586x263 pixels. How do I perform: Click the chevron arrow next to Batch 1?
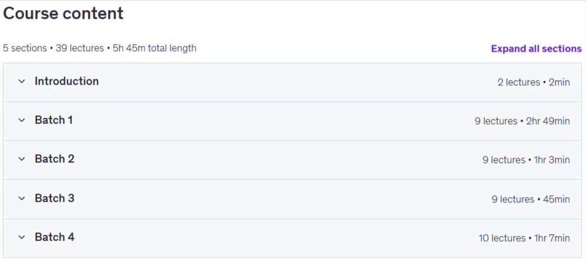point(22,120)
